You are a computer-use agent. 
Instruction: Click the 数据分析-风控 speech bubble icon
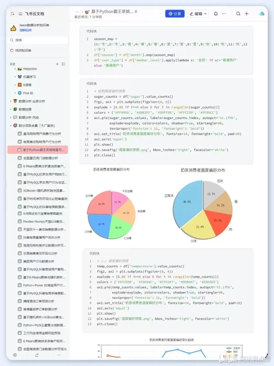(15, 117)
